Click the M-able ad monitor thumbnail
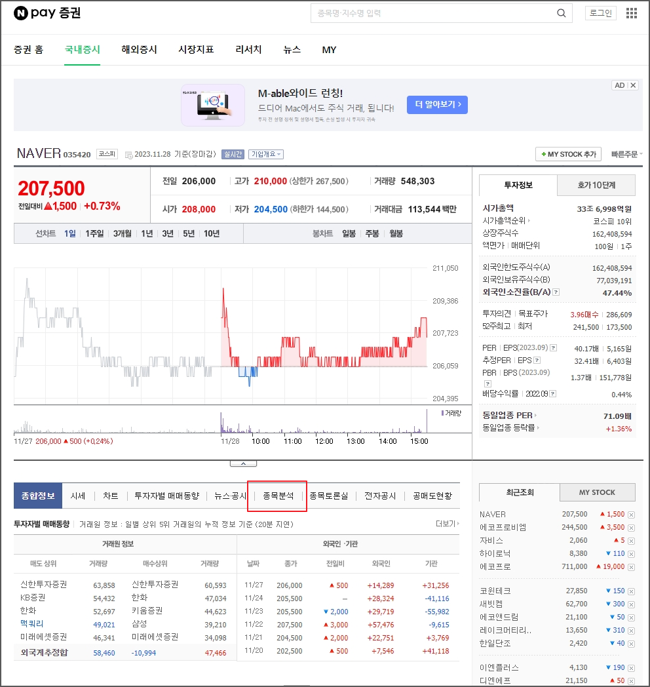This screenshot has height=687, width=650. 213,105
